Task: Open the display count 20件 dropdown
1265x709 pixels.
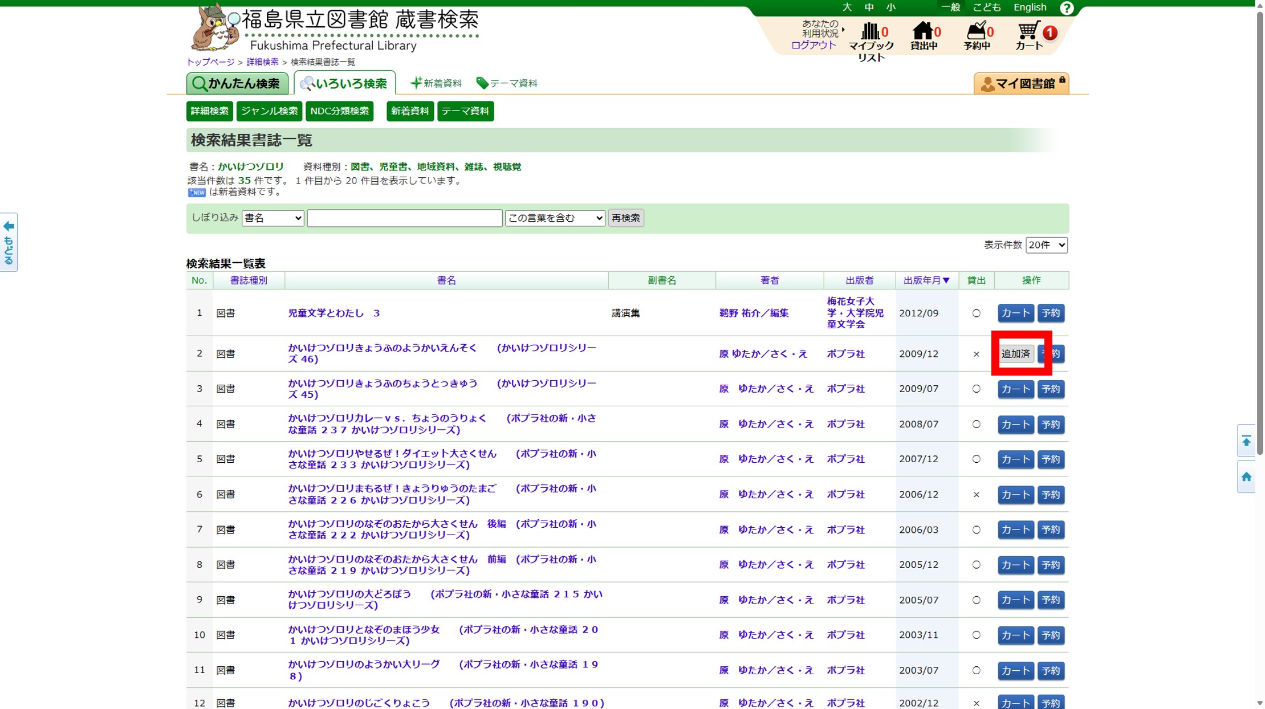Action: (1046, 245)
